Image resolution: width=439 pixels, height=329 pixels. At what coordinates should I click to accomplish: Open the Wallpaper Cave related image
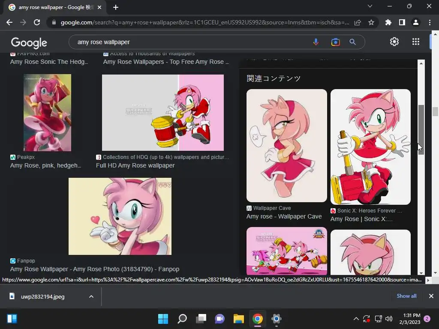[x=286, y=146]
